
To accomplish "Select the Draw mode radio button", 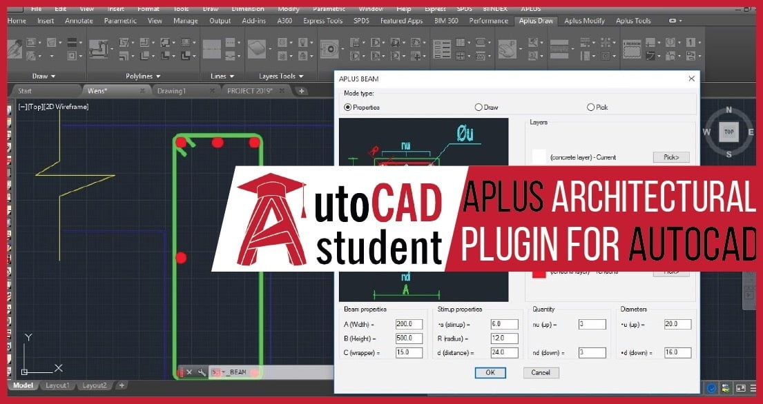I will point(479,108).
